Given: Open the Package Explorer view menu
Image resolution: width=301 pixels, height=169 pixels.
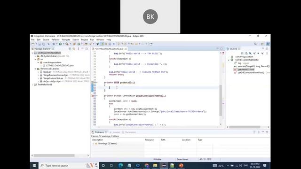Looking at the screenshot, I should coord(79,49).
